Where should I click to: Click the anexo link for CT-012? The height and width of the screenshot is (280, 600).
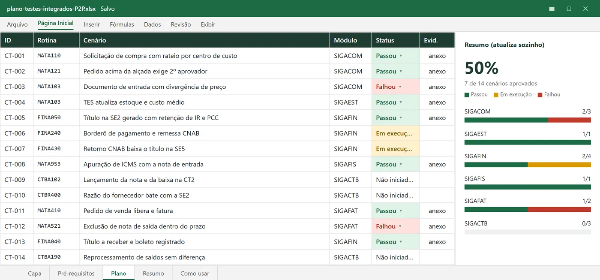point(437,226)
